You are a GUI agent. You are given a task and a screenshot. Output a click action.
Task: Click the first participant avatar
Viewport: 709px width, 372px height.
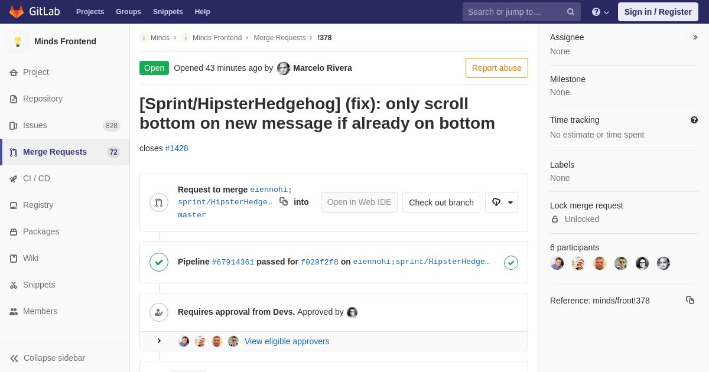(557, 263)
